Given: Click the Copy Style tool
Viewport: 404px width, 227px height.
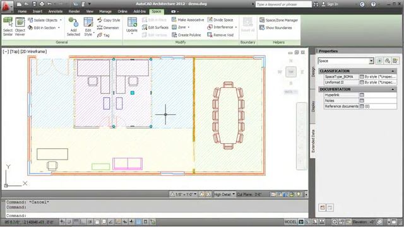Looking at the screenshot, I should click(109, 20).
